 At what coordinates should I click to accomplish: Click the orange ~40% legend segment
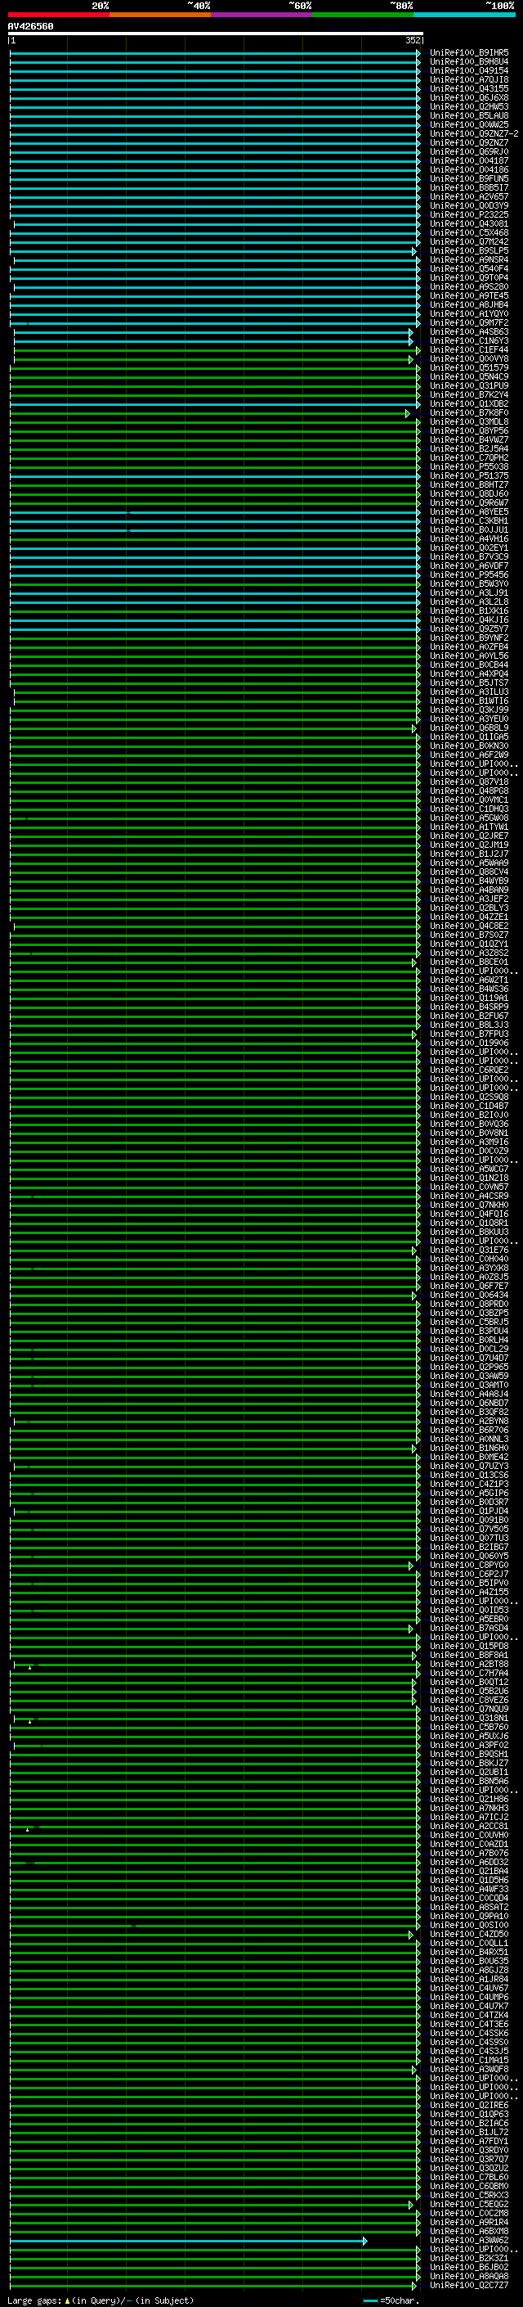[160, 15]
